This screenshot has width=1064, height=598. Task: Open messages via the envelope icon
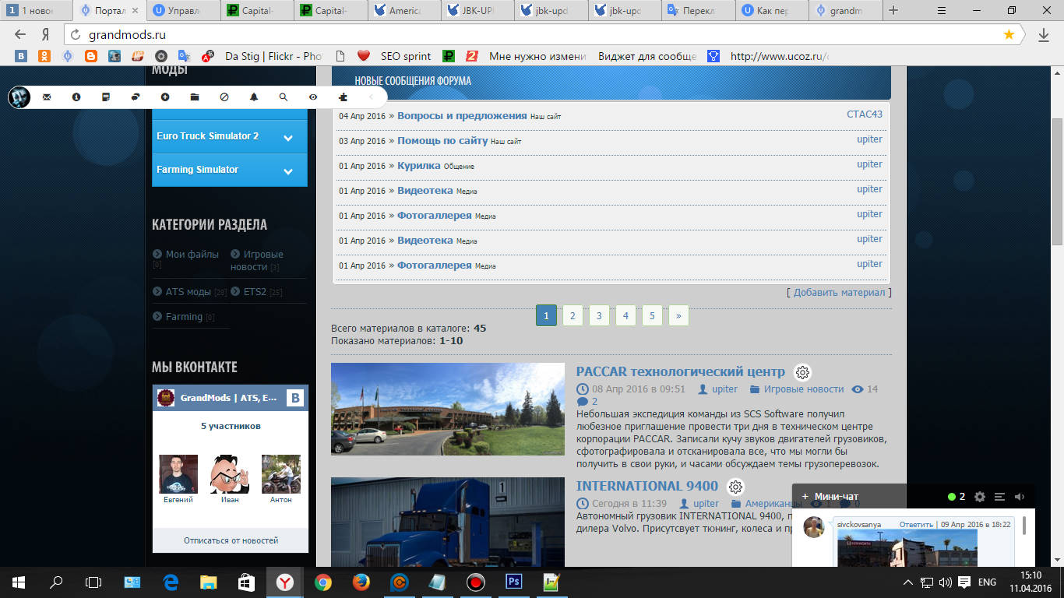tap(47, 97)
